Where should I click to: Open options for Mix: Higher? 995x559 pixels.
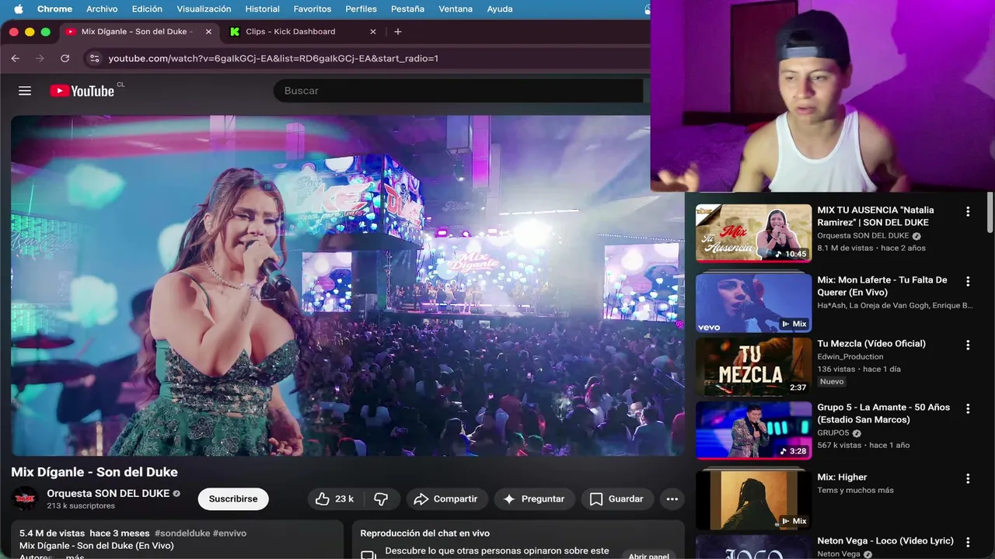pyautogui.click(x=968, y=478)
